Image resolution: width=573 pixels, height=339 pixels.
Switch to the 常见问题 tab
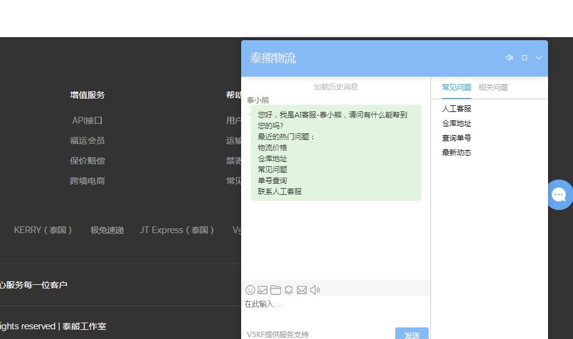457,87
